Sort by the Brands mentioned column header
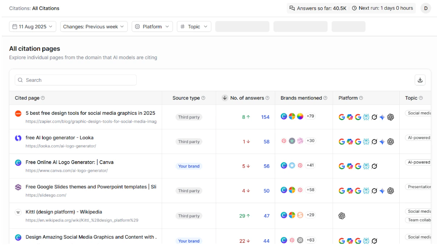This screenshot has height=249, width=437. 301,98
